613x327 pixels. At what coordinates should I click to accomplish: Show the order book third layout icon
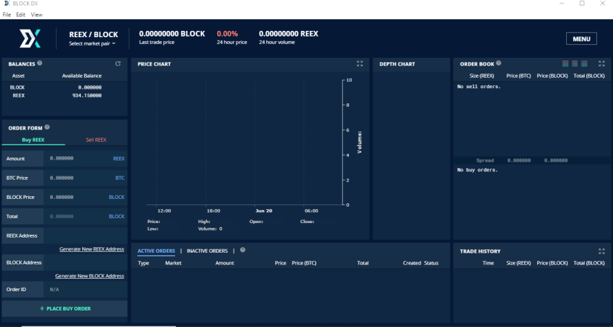(584, 63)
